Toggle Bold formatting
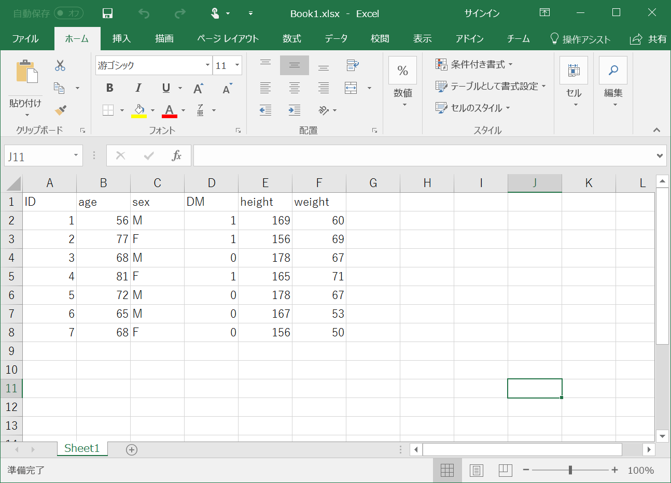671x483 pixels. click(x=109, y=88)
